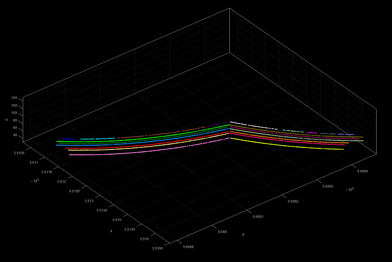Viewport: 392px width, 262px height.
Task: Click the z-axis label
Action: point(6,119)
